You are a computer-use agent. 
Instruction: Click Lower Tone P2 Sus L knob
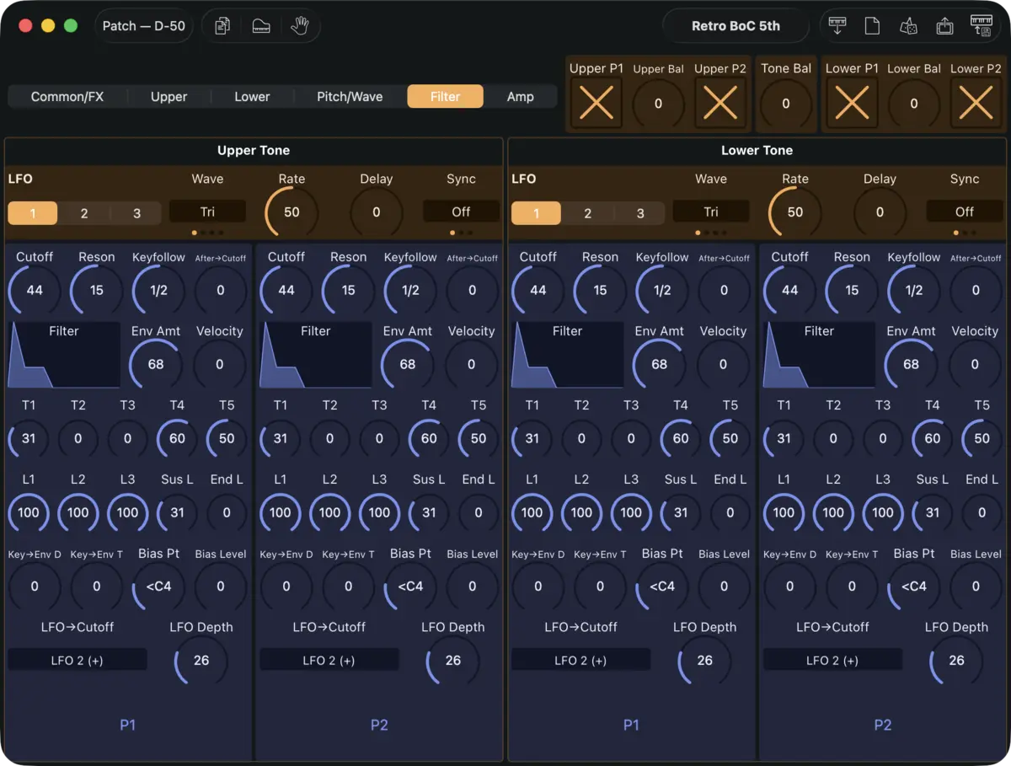coord(933,512)
